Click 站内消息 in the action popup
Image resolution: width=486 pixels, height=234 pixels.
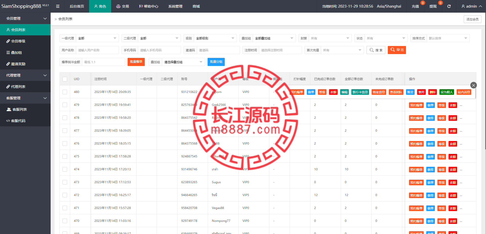[464, 92]
